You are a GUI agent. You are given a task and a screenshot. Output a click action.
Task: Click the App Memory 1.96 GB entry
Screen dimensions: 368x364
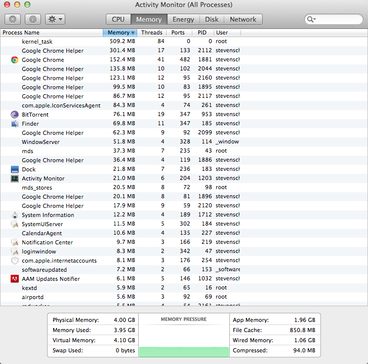tap(274, 320)
